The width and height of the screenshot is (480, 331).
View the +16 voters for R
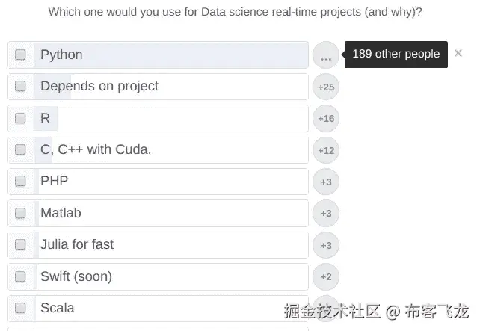(x=326, y=118)
